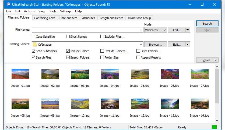Click the results list vertical scrollbar thumb
Viewport: 225px width, 130px height.
coord(217,86)
